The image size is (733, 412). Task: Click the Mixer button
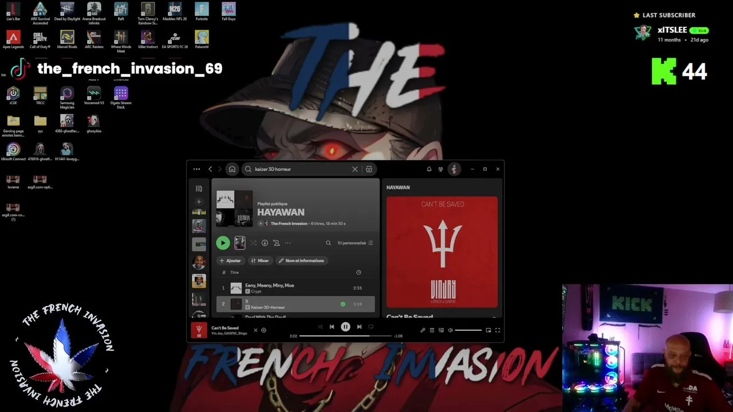click(260, 261)
